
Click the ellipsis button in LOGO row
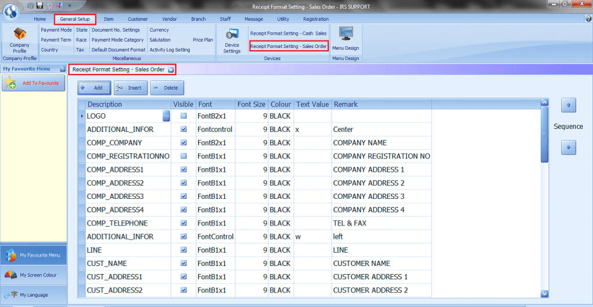coord(166,116)
